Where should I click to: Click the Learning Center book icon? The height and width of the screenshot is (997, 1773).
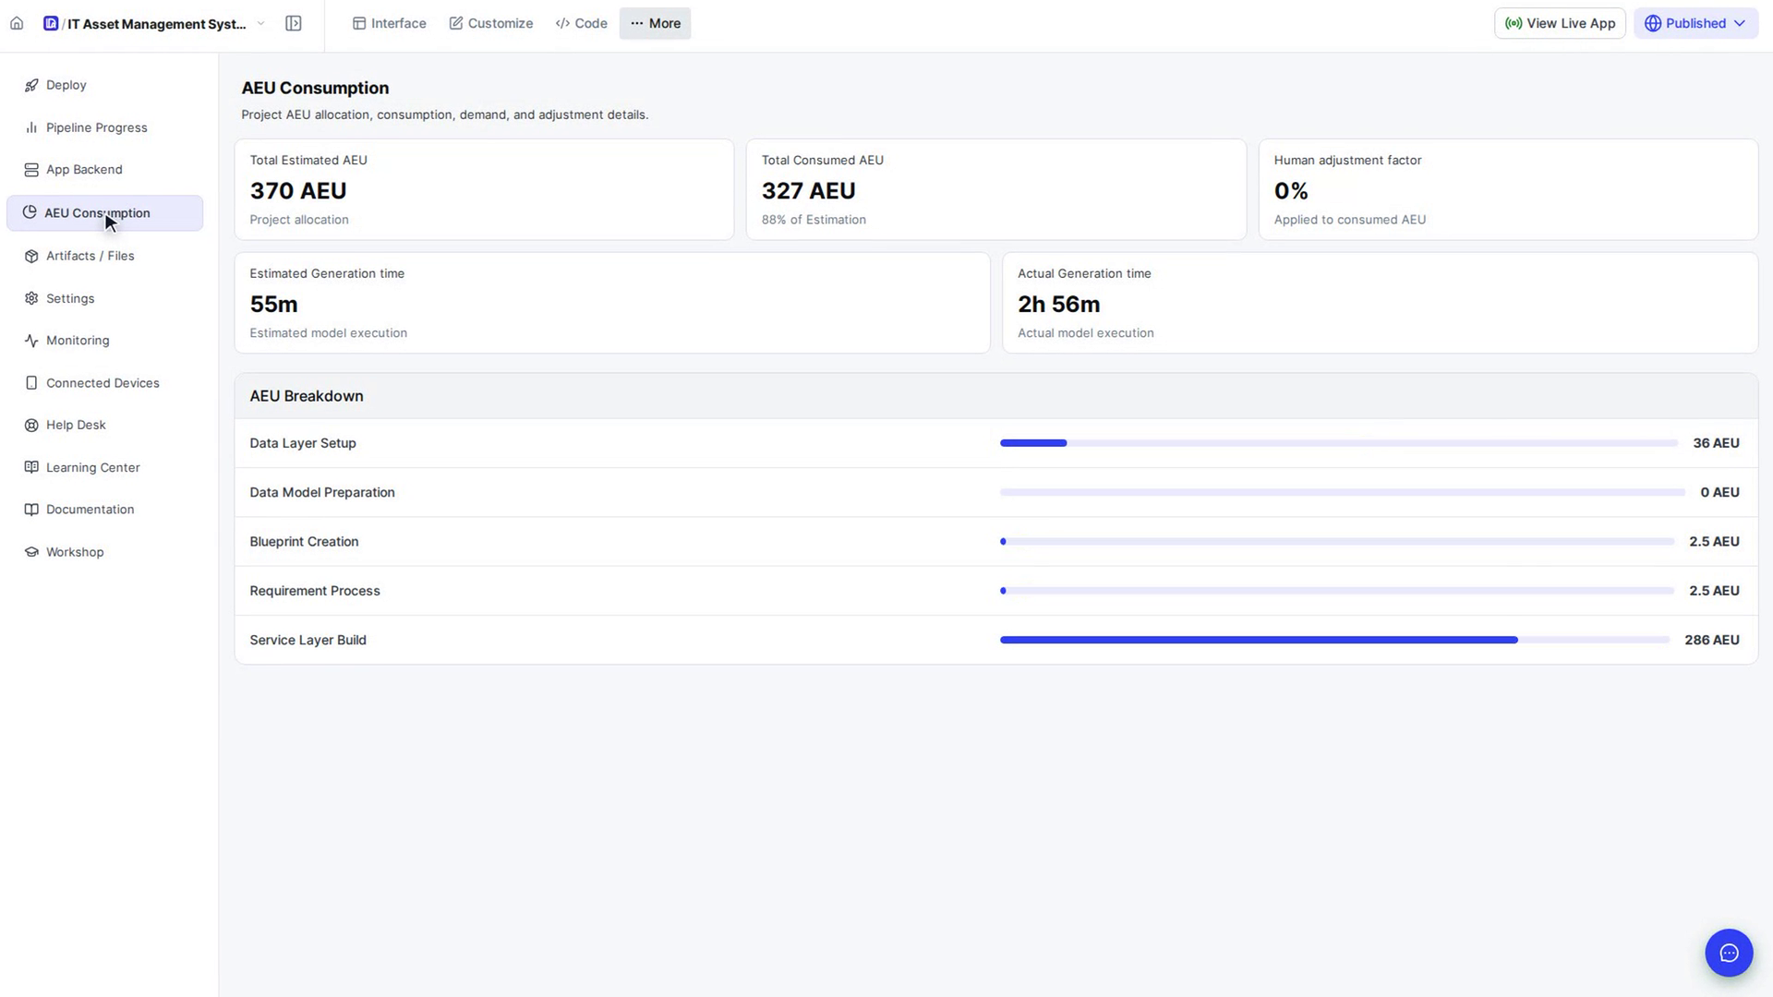[31, 467]
